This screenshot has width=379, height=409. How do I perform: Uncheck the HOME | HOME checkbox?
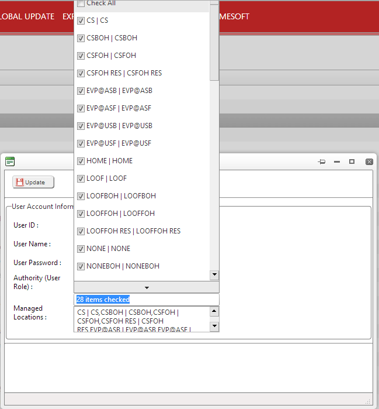click(81, 161)
